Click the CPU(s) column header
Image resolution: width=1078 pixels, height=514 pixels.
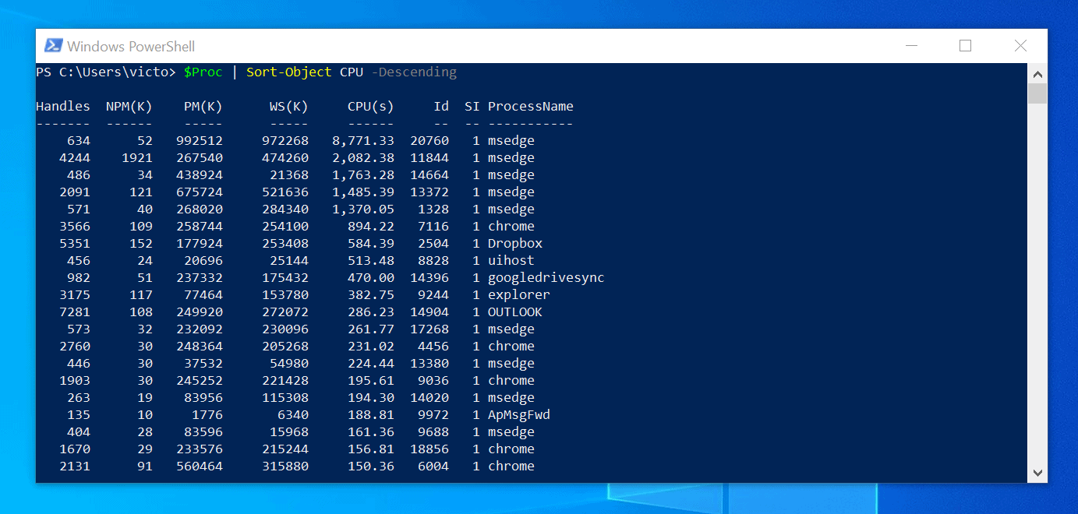tap(371, 107)
